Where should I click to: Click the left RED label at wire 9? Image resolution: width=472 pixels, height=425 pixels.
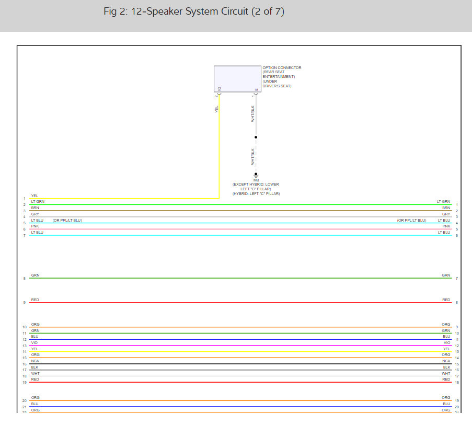(x=35, y=300)
